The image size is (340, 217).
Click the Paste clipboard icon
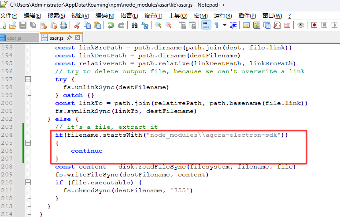tap(97, 25)
